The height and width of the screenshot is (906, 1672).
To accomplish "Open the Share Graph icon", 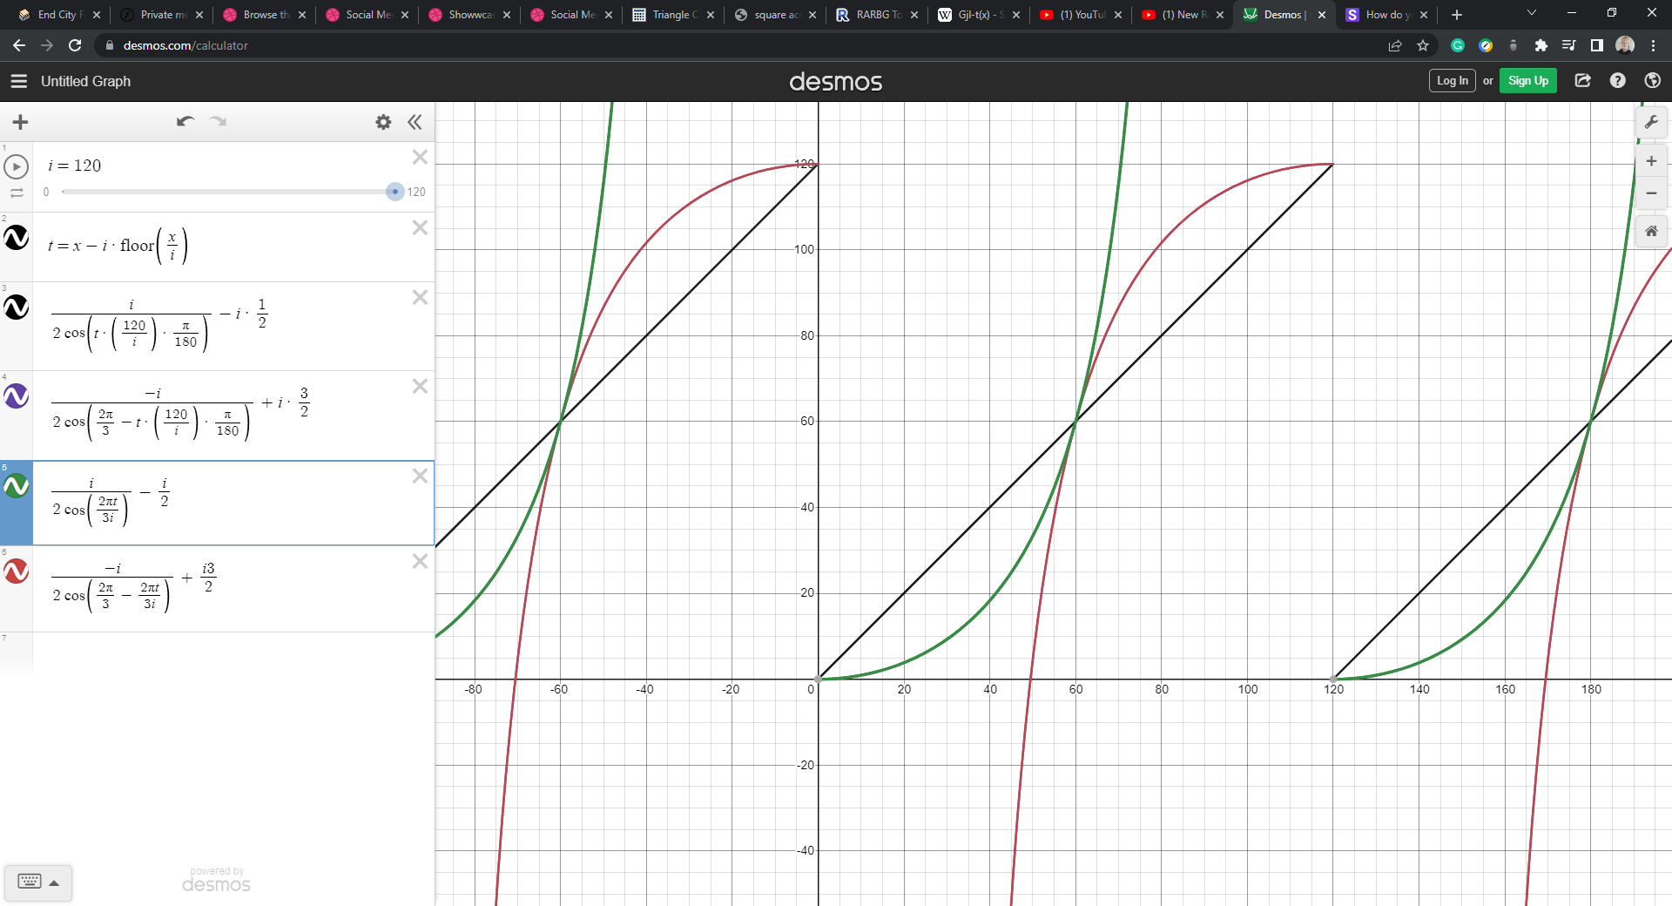I will pyautogui.click(x=1583, y=81).
